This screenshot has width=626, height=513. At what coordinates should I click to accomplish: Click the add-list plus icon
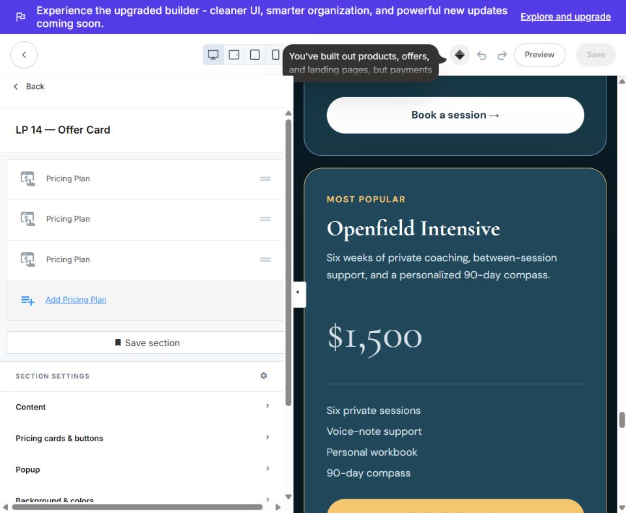27,300
